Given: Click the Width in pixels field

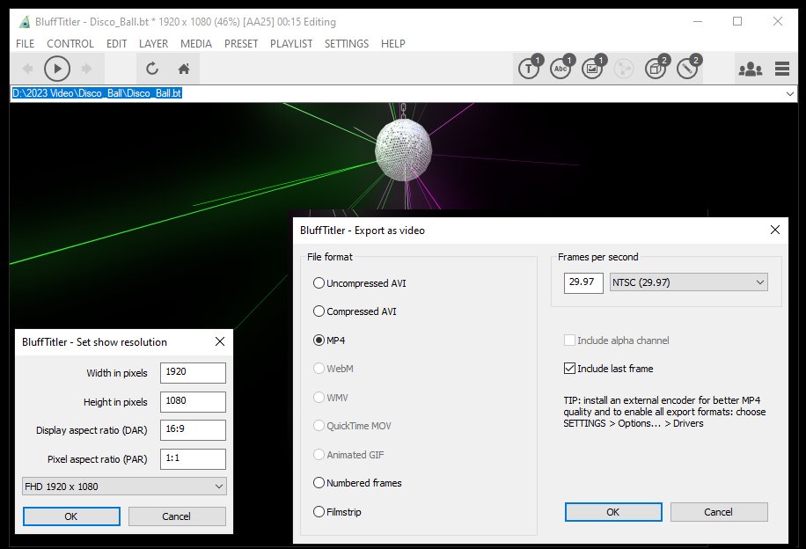Looking at the screenshot, I should 193,373.
